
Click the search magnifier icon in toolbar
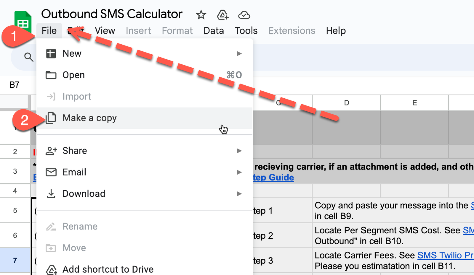tap(29, 57)
